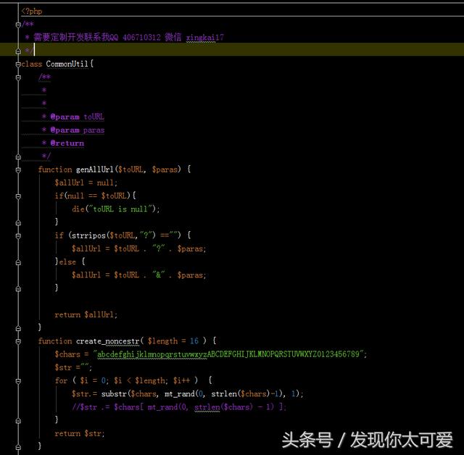Image resolution: width=464 pixels, height=455 pixels.
Task: Click the function name create_noncestr
Action: click(107, 341)
